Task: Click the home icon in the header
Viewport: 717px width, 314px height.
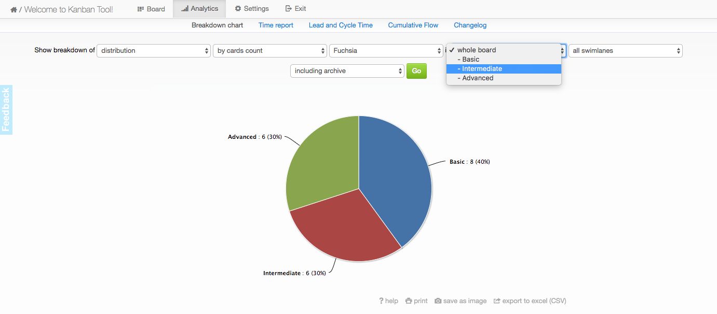Action: coord(13,9)
